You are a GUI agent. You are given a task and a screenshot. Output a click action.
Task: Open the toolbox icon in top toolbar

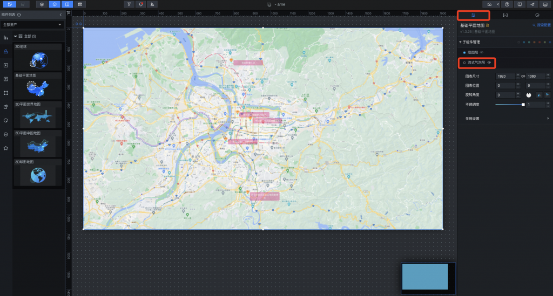pyautogui.click(x=80, y=4)
